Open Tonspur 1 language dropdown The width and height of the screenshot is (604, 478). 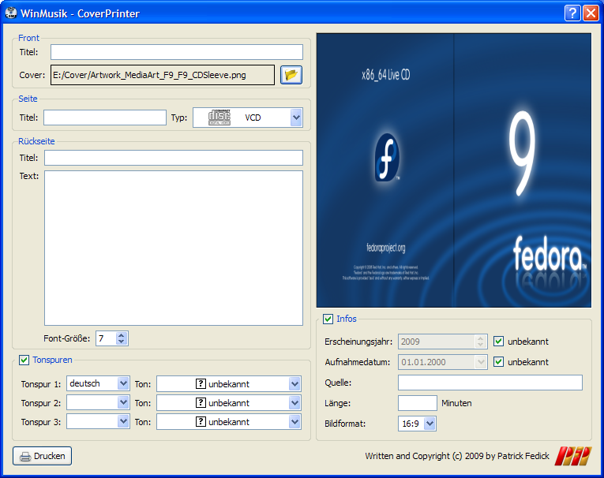[x=123, y=383]
